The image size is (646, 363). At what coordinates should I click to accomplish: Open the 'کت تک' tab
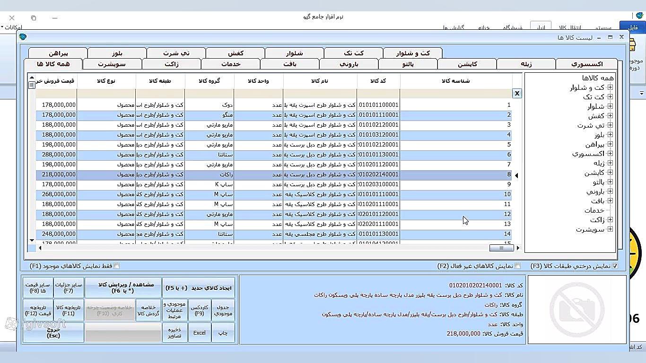pyautogui.click(x=353, y=53)
